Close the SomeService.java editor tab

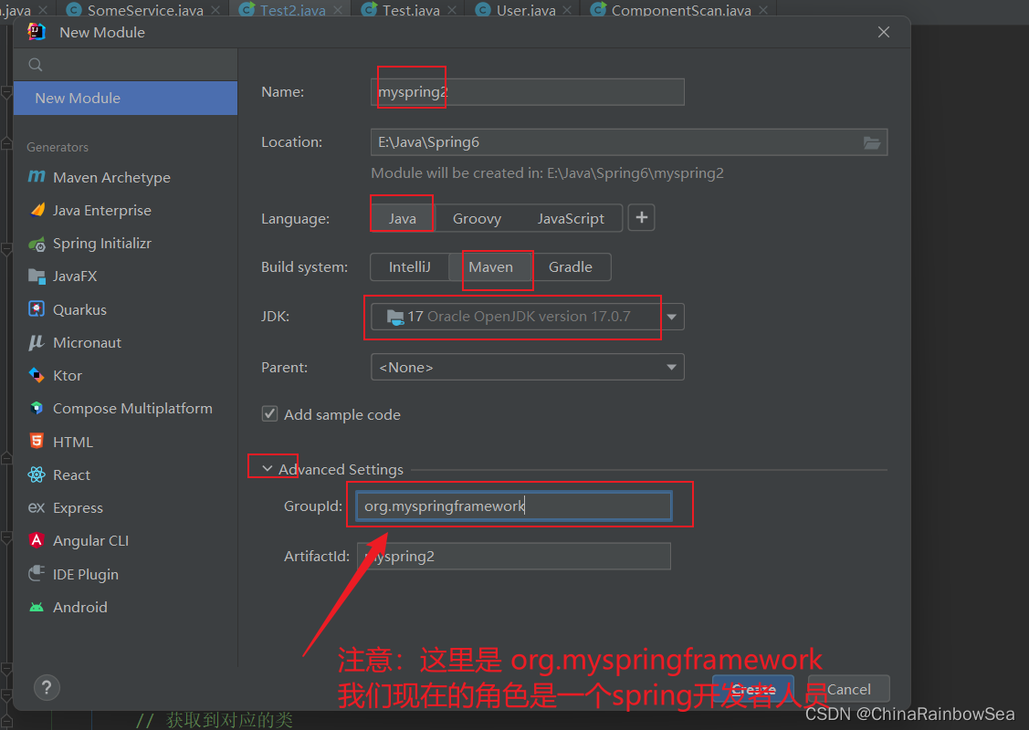(x=215, y=10)
